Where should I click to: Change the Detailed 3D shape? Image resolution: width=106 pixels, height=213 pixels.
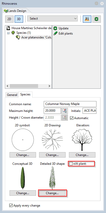52,193
